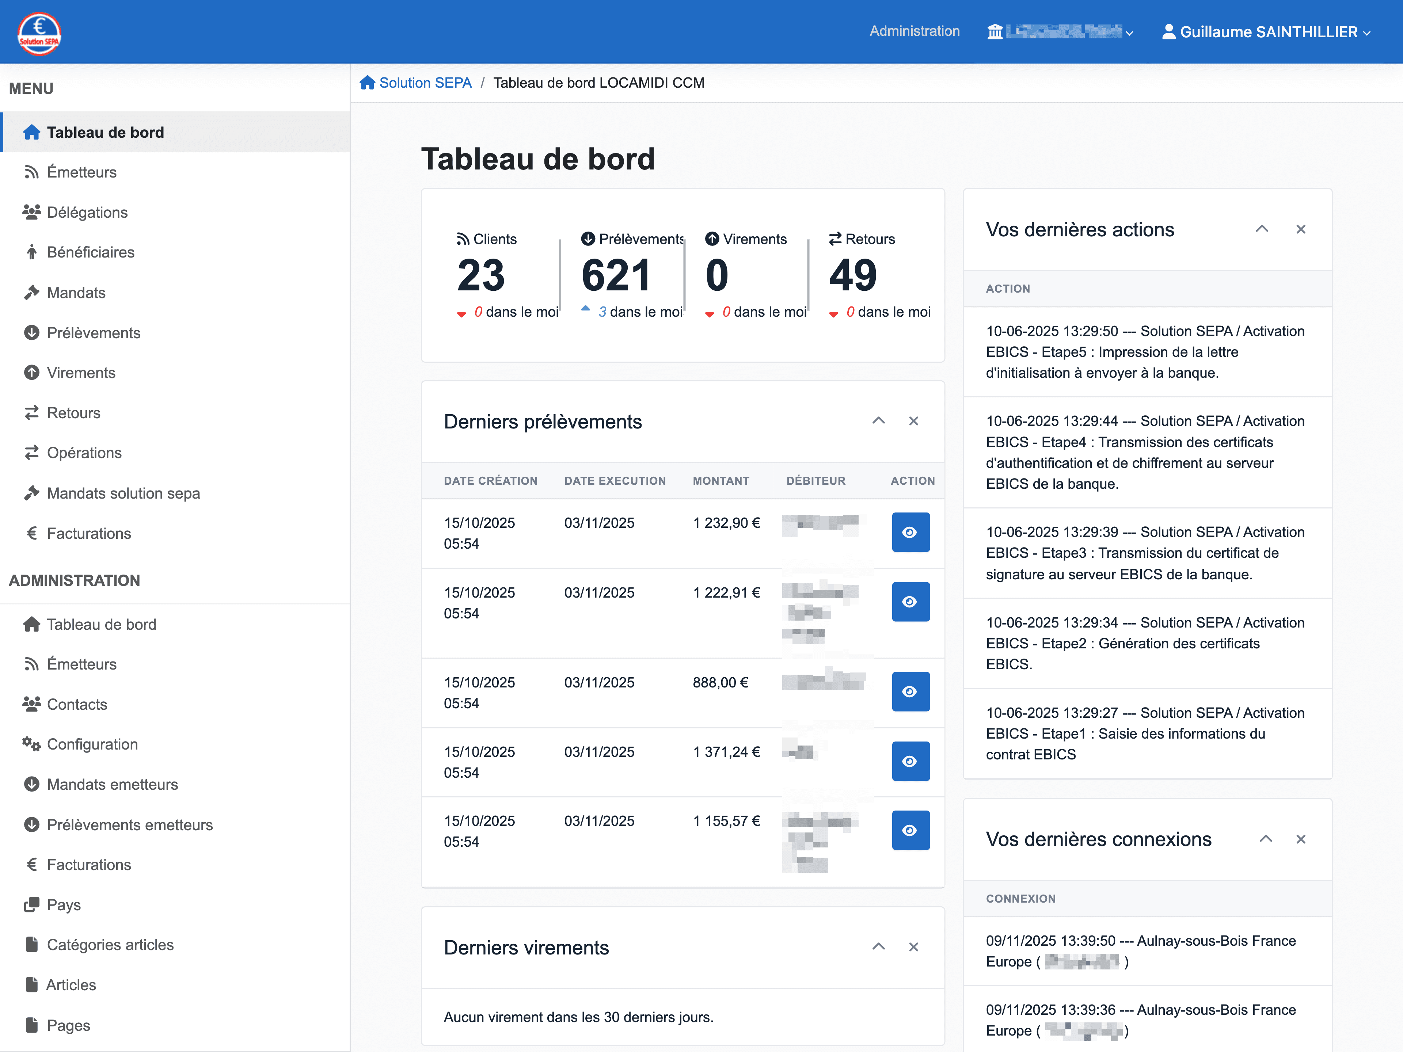Open the Facturations page
This screenshot has height=1052, width=1403.
point(89,533)
